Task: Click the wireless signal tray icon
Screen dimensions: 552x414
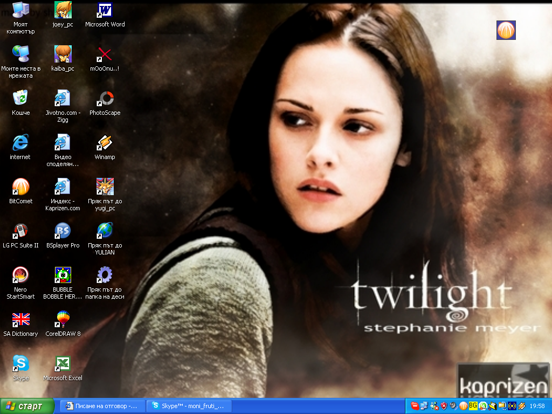Action: (x=512, y=406)
